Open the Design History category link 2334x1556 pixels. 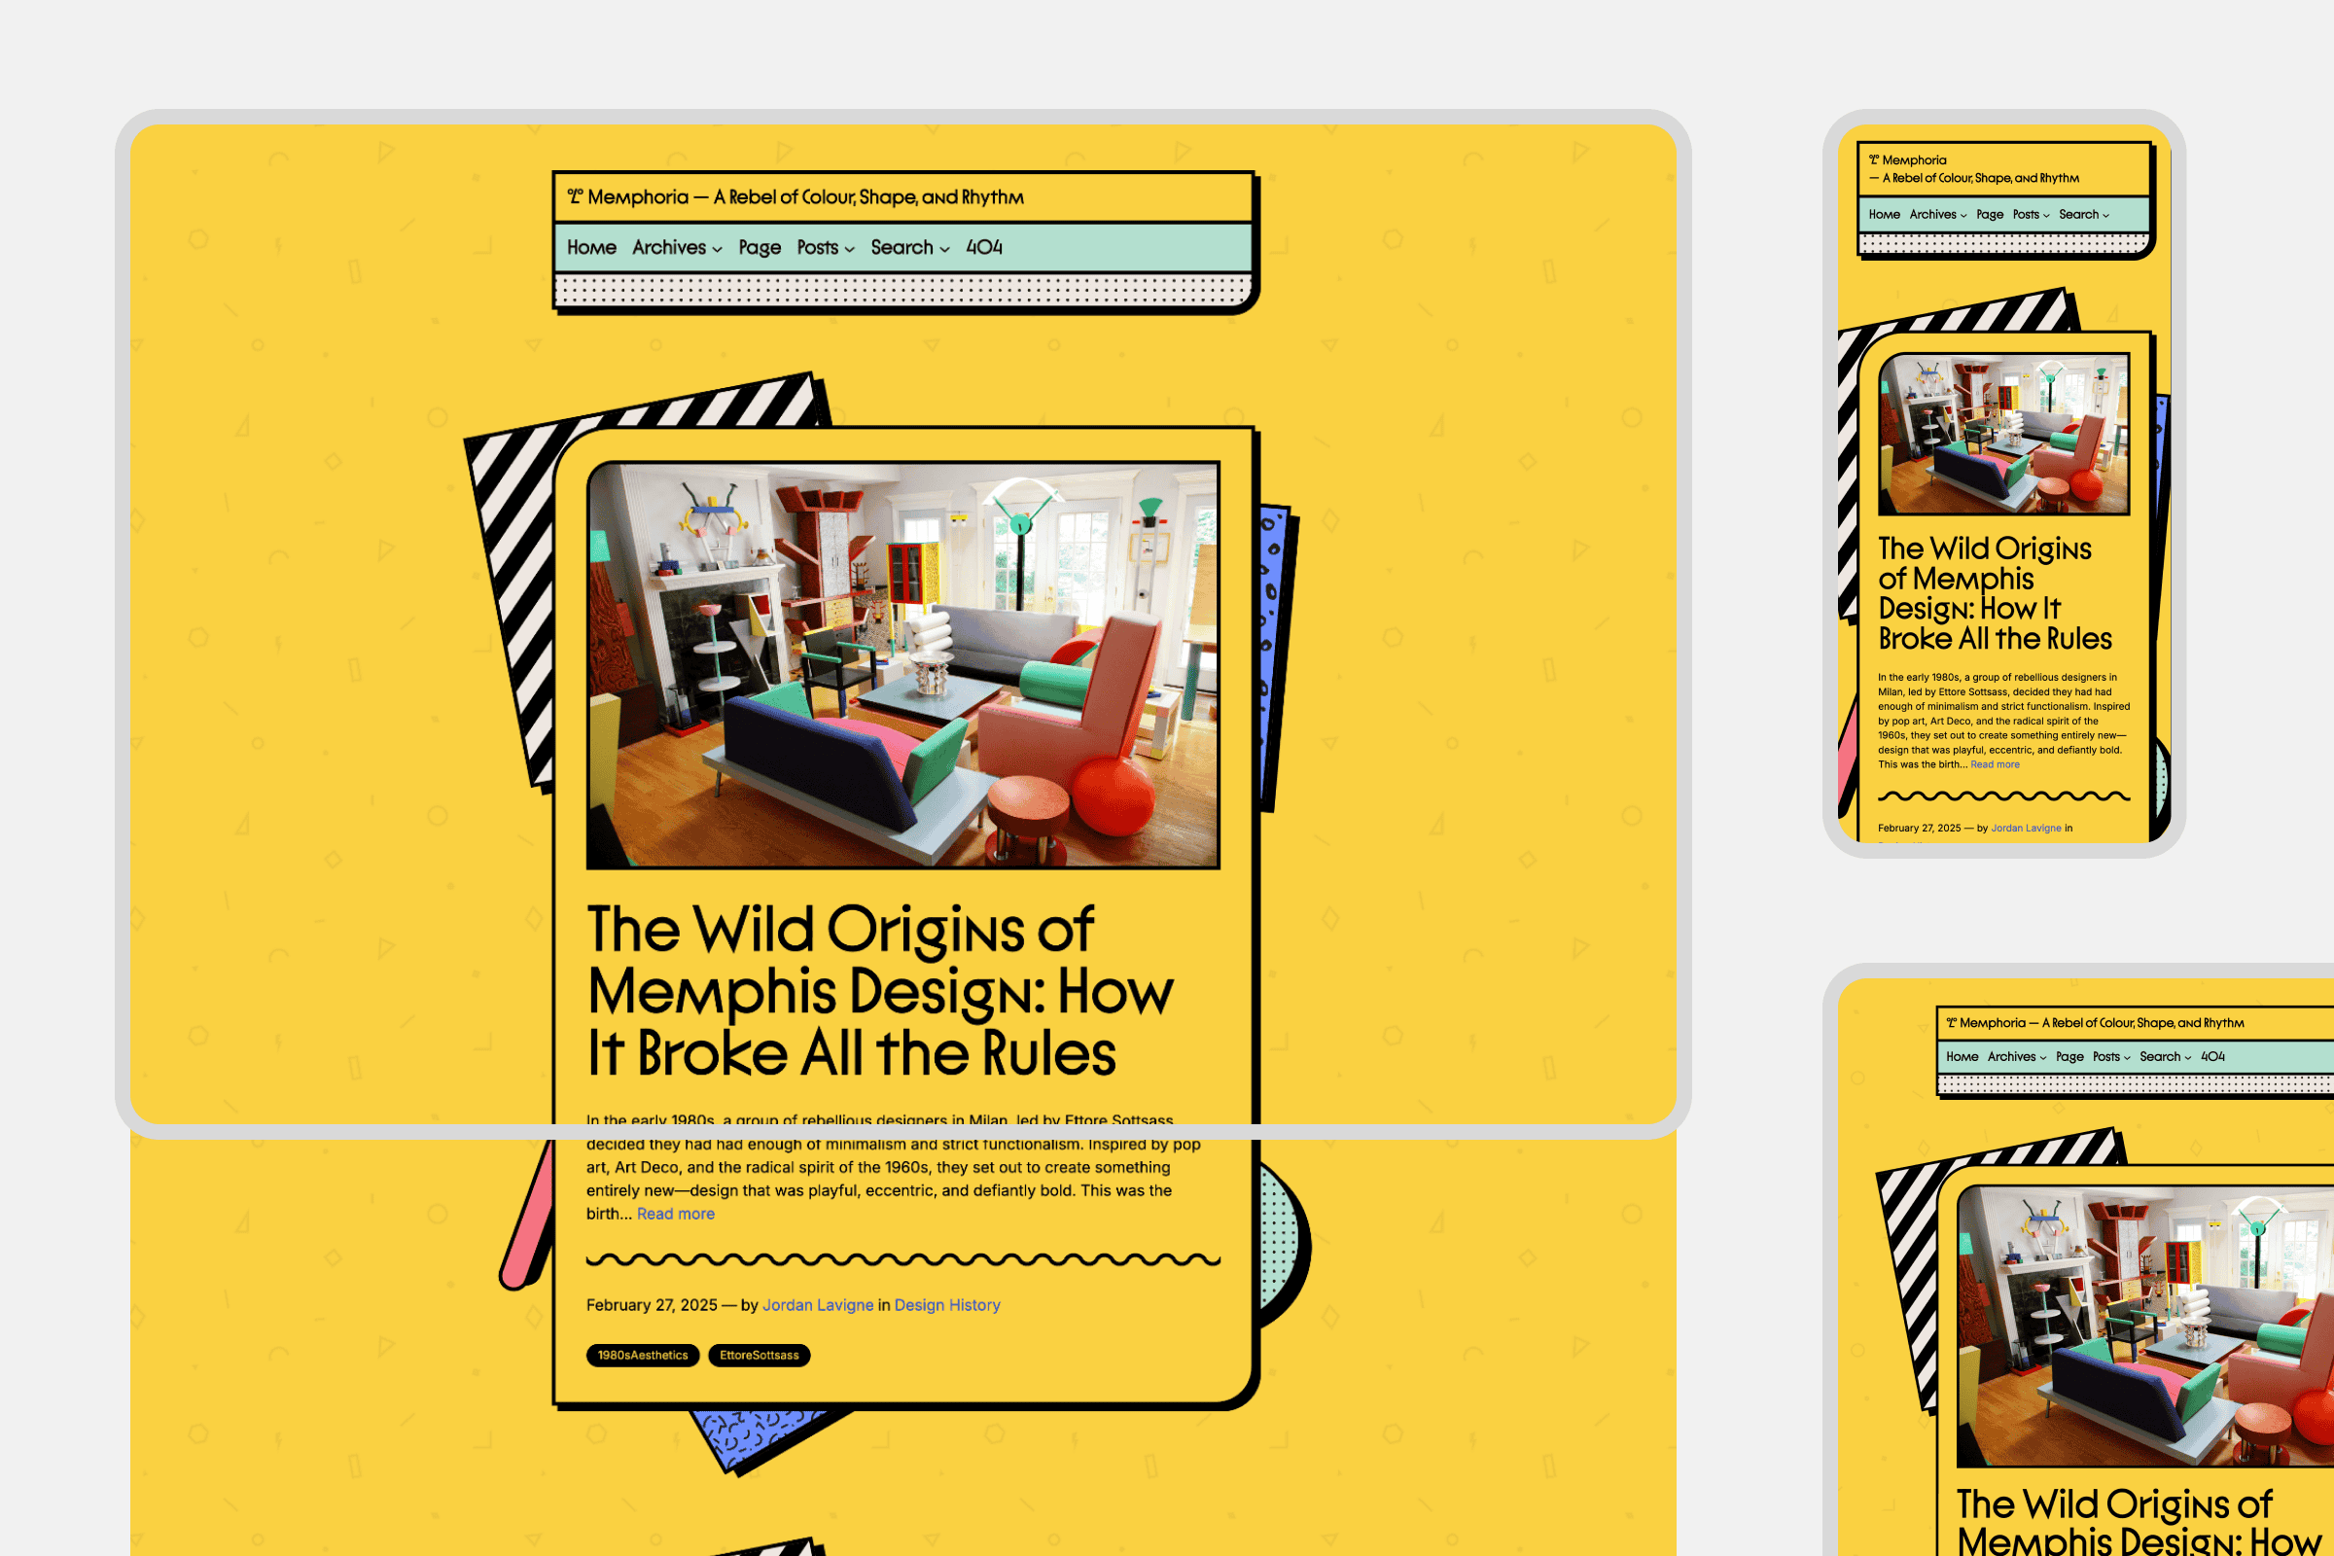click(x=946, y=1305)
